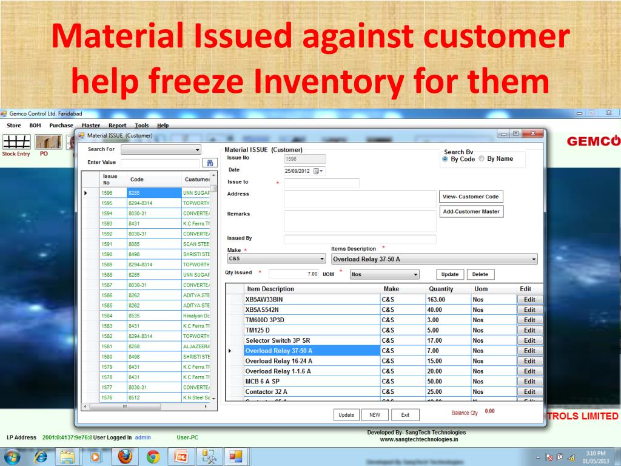Viewport: 621px width, 466px height.
Task: Select the By Code radio option
Action: pos(445,159)
